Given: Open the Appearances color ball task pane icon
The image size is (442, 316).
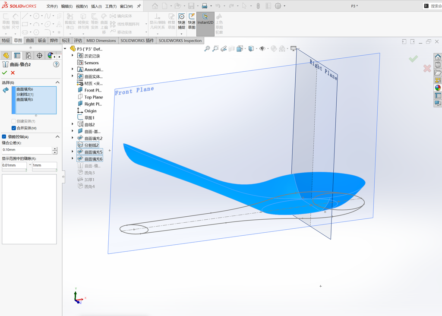Looking at the screenshot, I should click(438, 88).
